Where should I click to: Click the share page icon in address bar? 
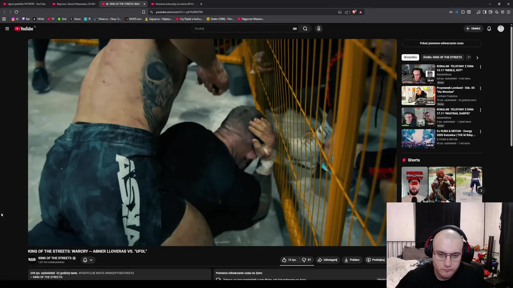347,12
